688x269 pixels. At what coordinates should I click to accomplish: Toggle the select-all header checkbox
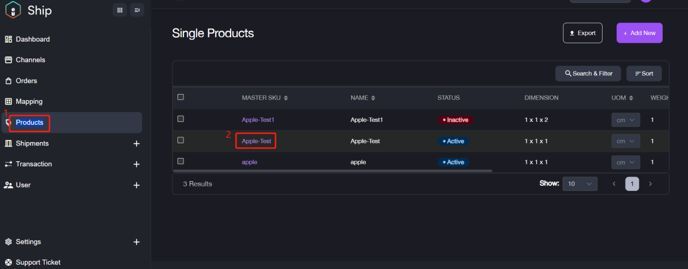[x=181, y=97]
